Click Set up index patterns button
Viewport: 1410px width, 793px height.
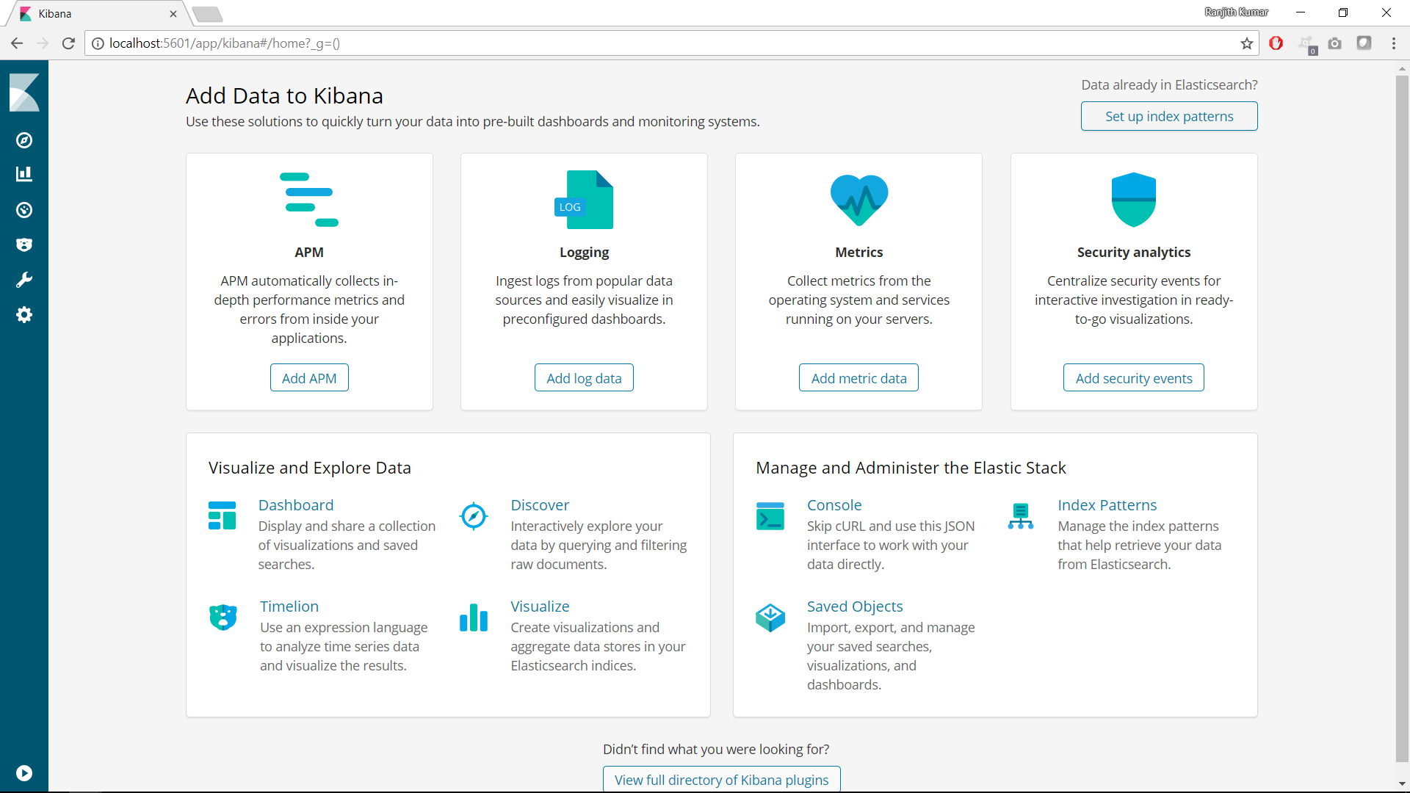1168,116
